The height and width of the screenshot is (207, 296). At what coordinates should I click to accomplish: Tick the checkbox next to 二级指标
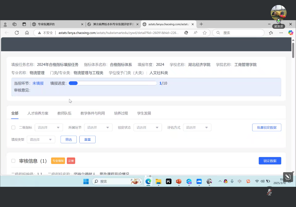point(13,128)
